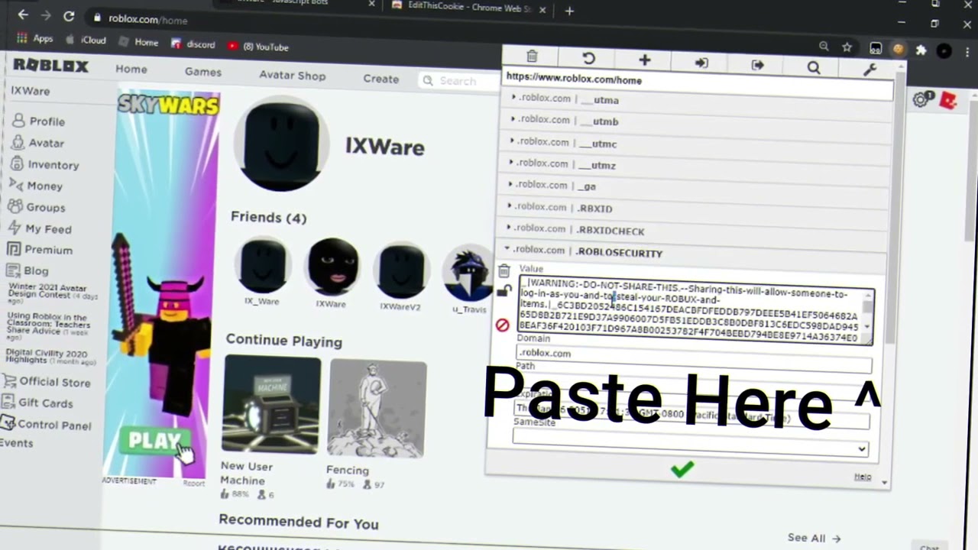Open the discord bookmark
978x550 pixels.
point(193,44)
